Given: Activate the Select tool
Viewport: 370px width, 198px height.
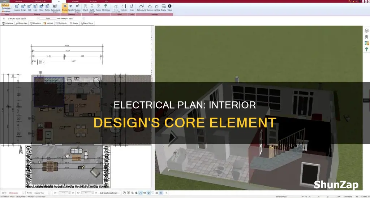Looking at the screenshot, I should point(5,5).
